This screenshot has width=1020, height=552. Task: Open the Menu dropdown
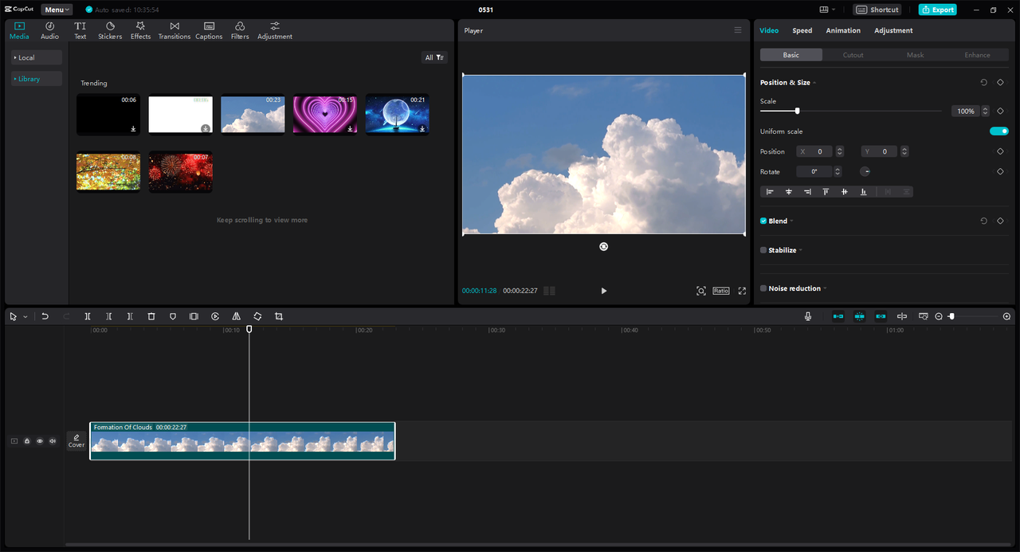pyautogui.click(x=57, y=10)
